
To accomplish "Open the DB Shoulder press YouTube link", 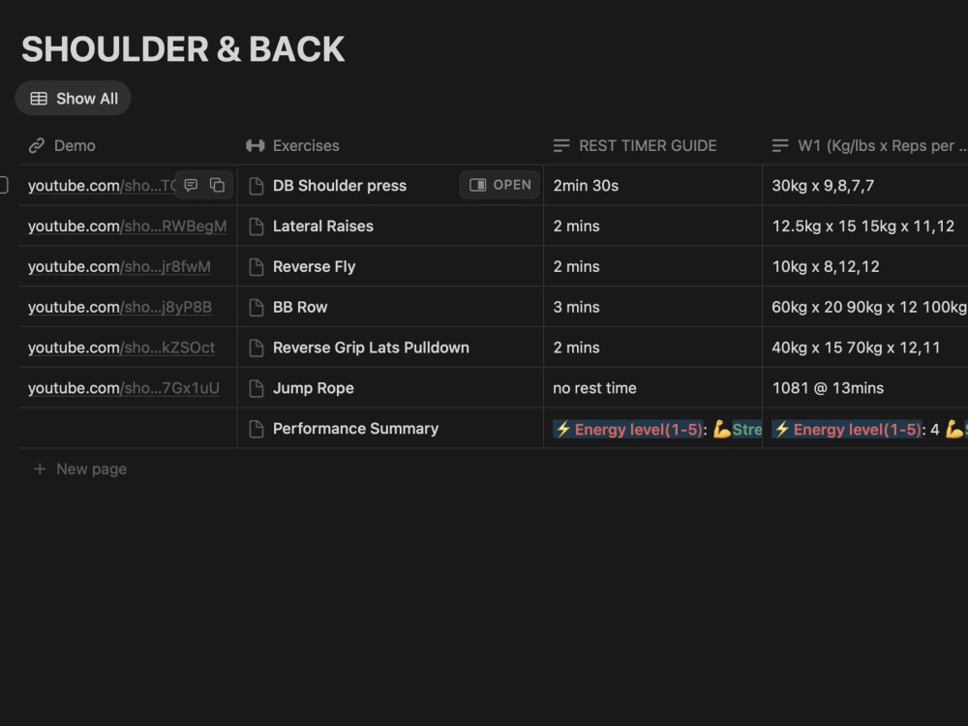I will [101, 185].
